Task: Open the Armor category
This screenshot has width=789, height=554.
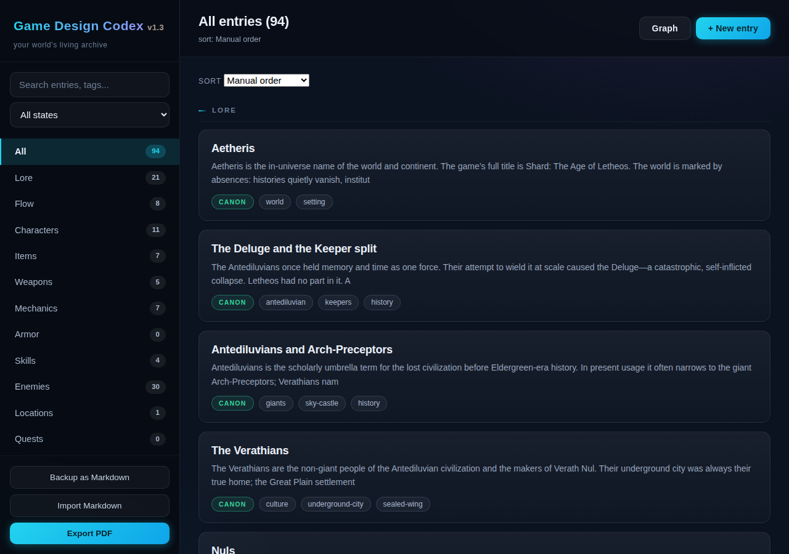Action: [x=89, y=334]
